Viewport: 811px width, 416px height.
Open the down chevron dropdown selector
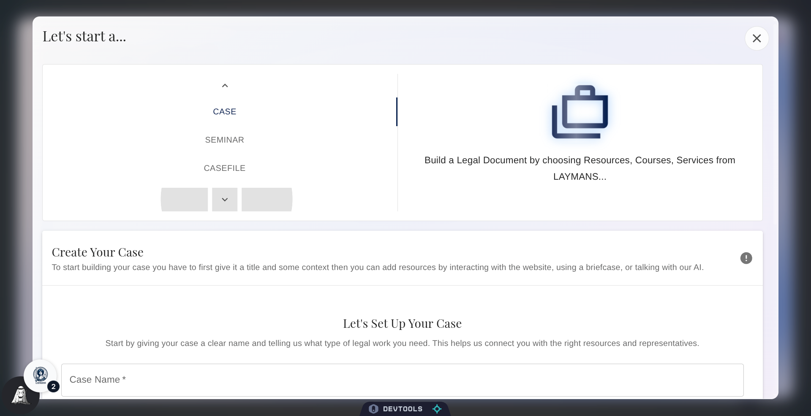click(x=224, y=200)
